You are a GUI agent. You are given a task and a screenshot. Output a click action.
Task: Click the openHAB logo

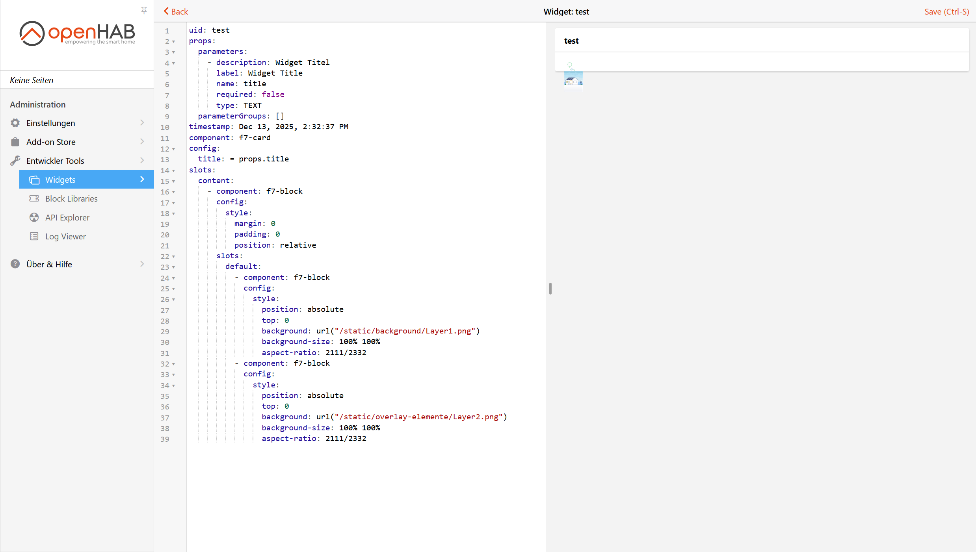coord(77,33)
